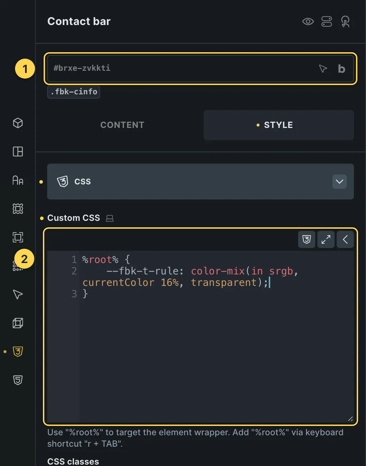Click the Custom CSS label

tap(74, 218)
